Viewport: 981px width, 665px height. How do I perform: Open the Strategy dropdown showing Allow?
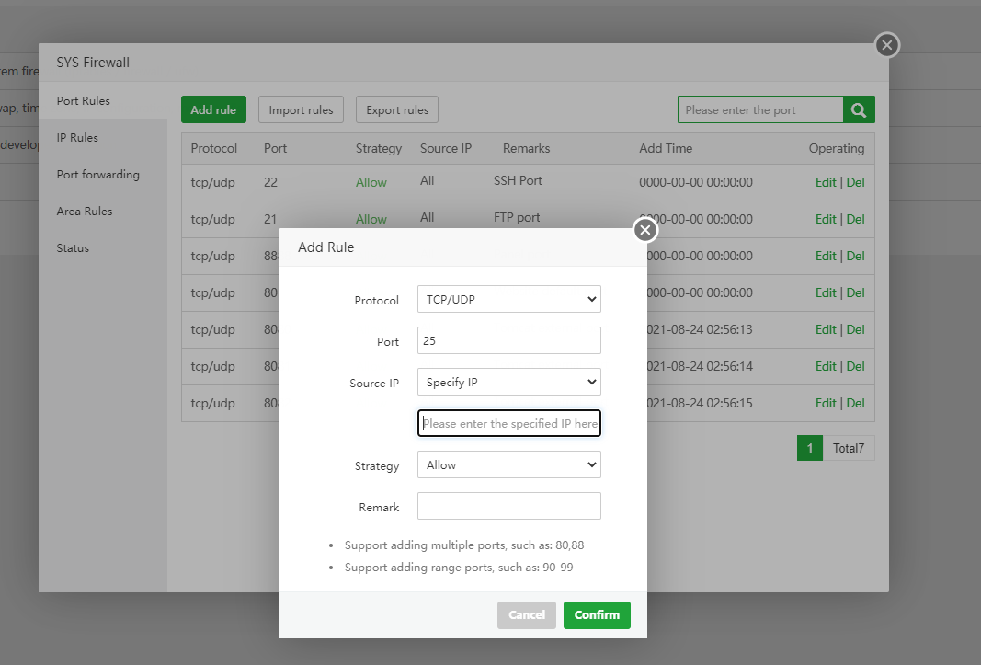508,464
